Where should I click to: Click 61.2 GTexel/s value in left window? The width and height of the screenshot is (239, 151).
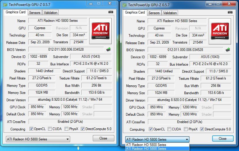coord(97,78)
